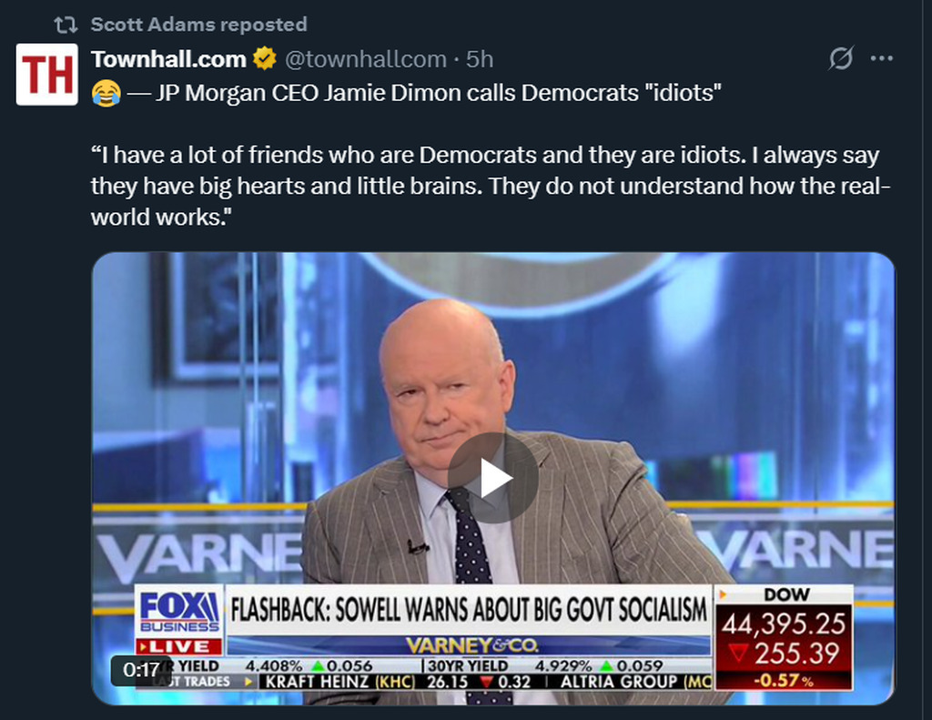
Task: Click the Varney & Co. lower-third logo
Action: point(470,645)
